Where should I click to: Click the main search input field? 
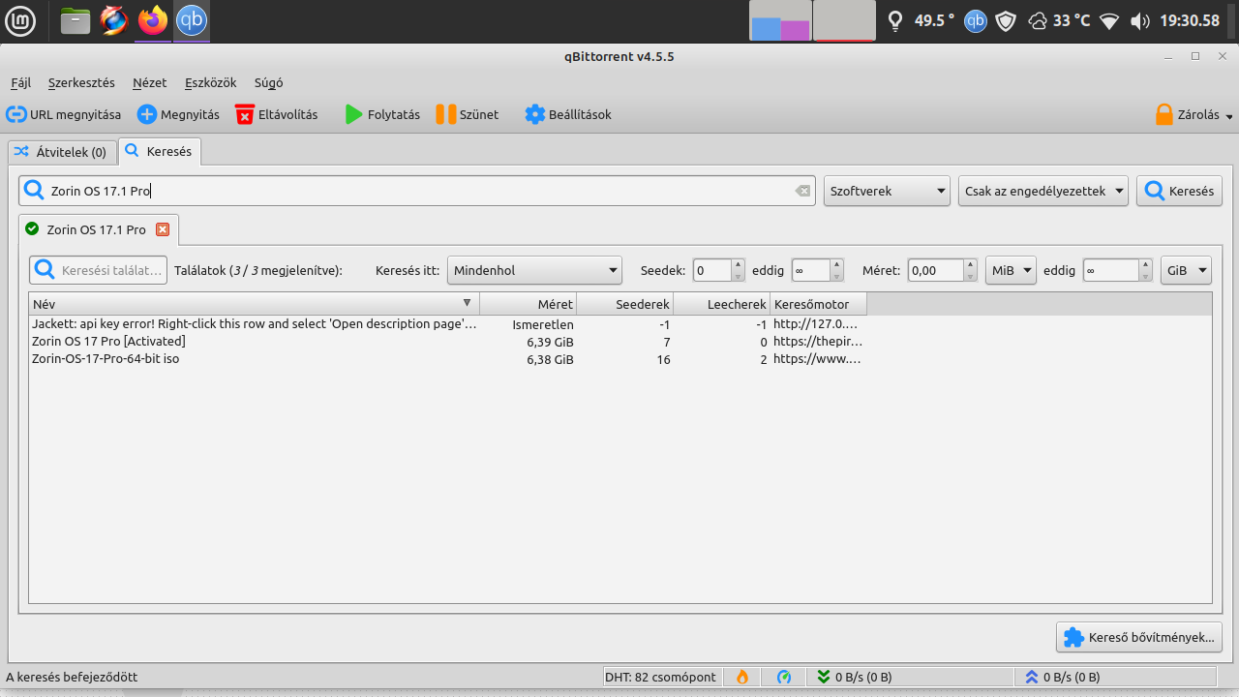point(418,191)
